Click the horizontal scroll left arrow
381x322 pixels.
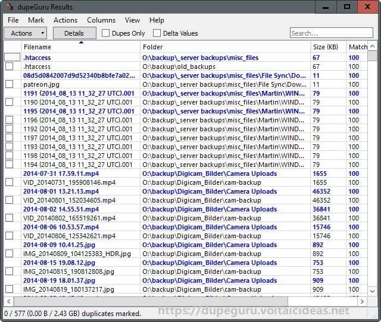[x=9, y=301]
